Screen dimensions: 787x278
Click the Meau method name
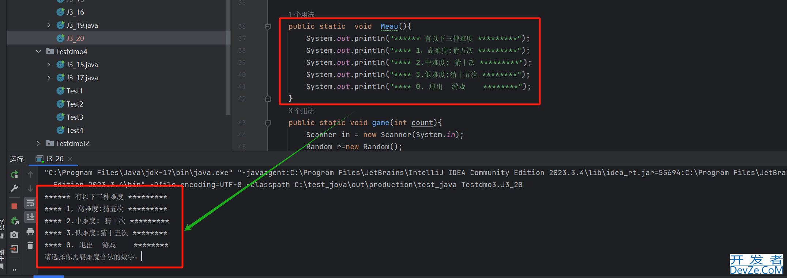389,26
